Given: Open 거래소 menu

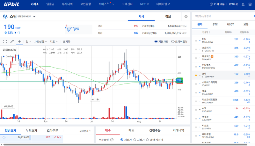Looking at the screenshot, I should pos(35,4).
